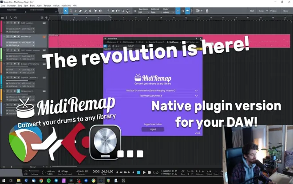The image size is (293, 184).
Task: Mute the Bogren Krimh Drums track
Action: (x=8, y=64)
